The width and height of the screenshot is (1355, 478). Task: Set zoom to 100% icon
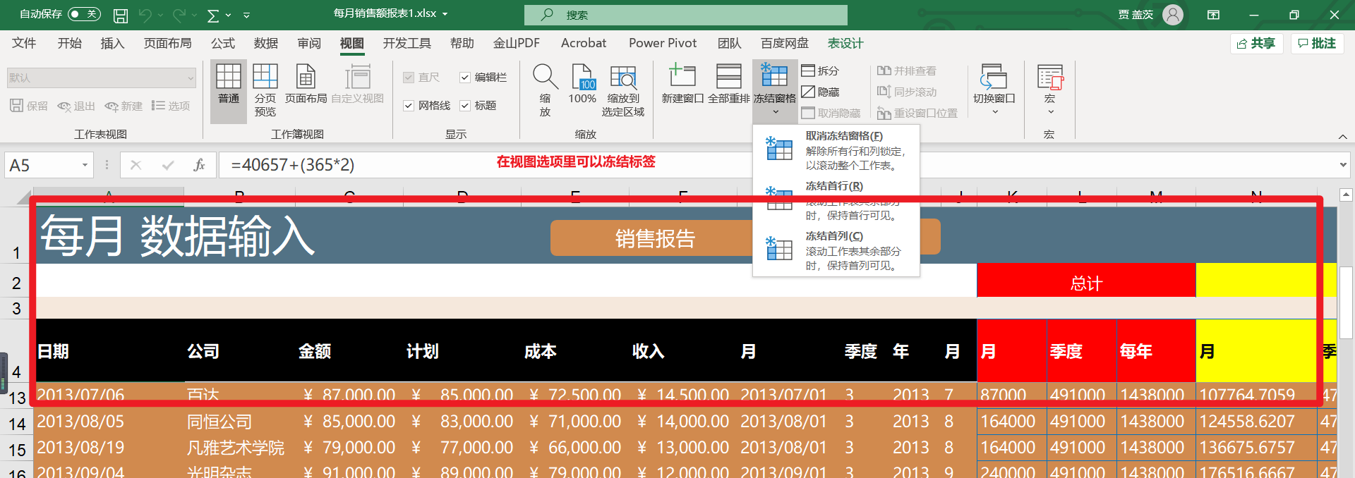coord(583,85)
